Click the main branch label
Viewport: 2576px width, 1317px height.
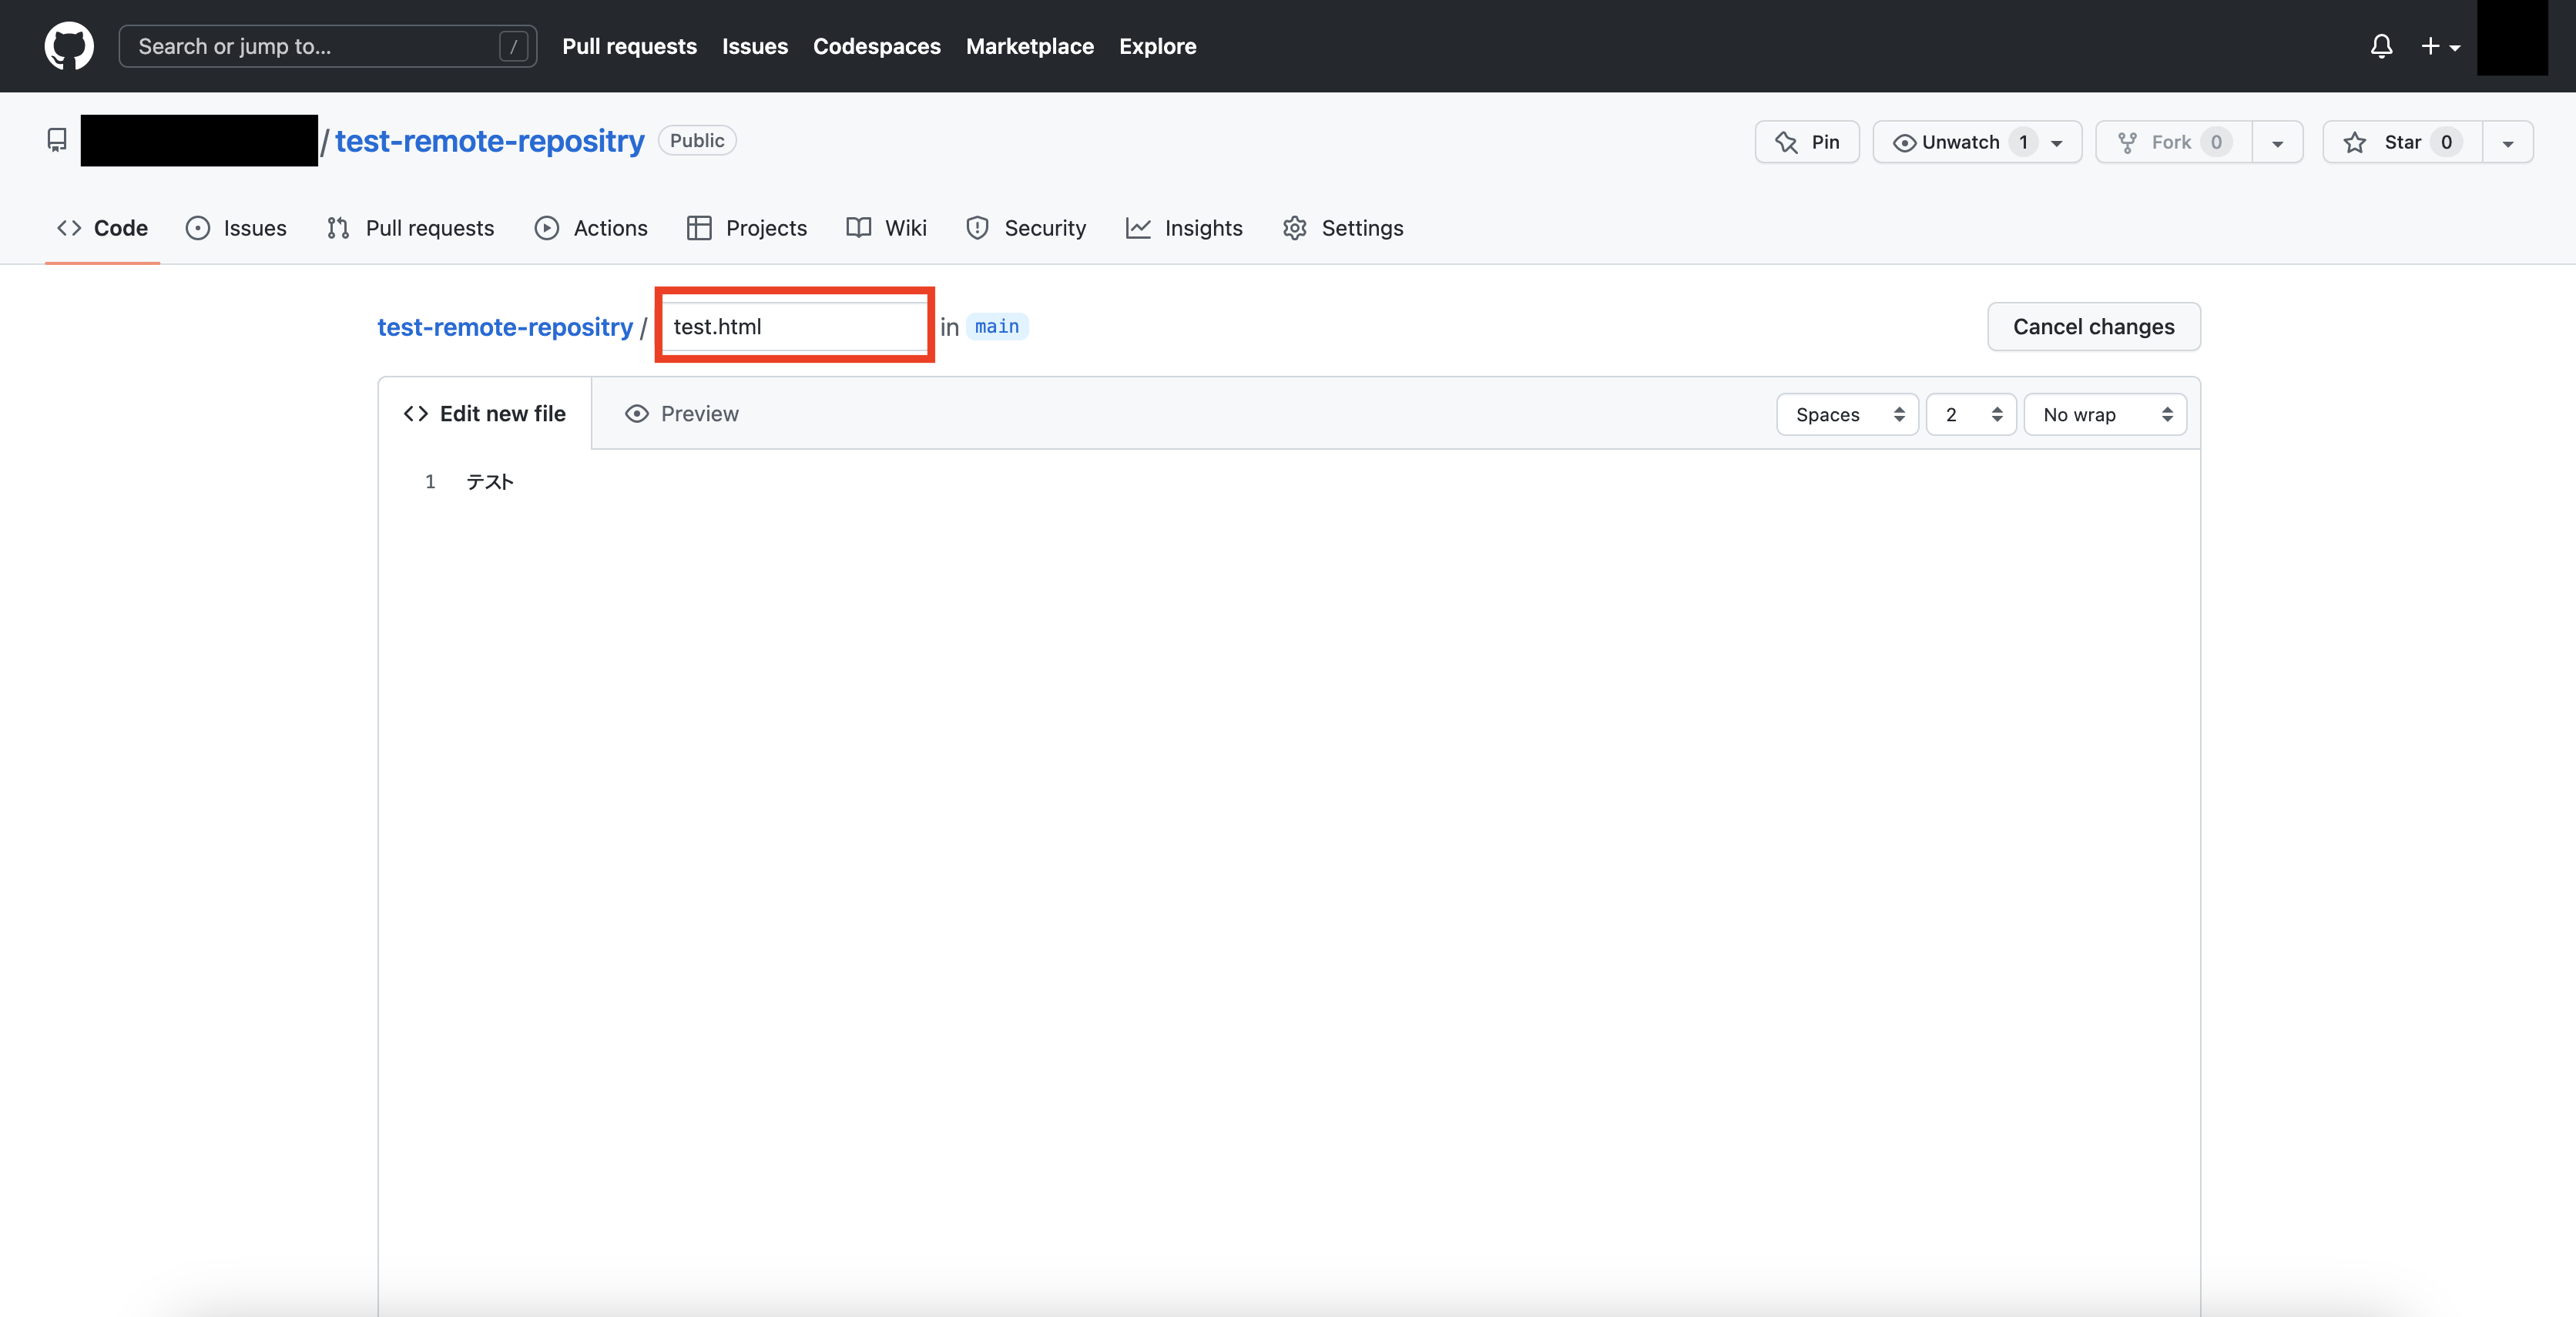996,326
